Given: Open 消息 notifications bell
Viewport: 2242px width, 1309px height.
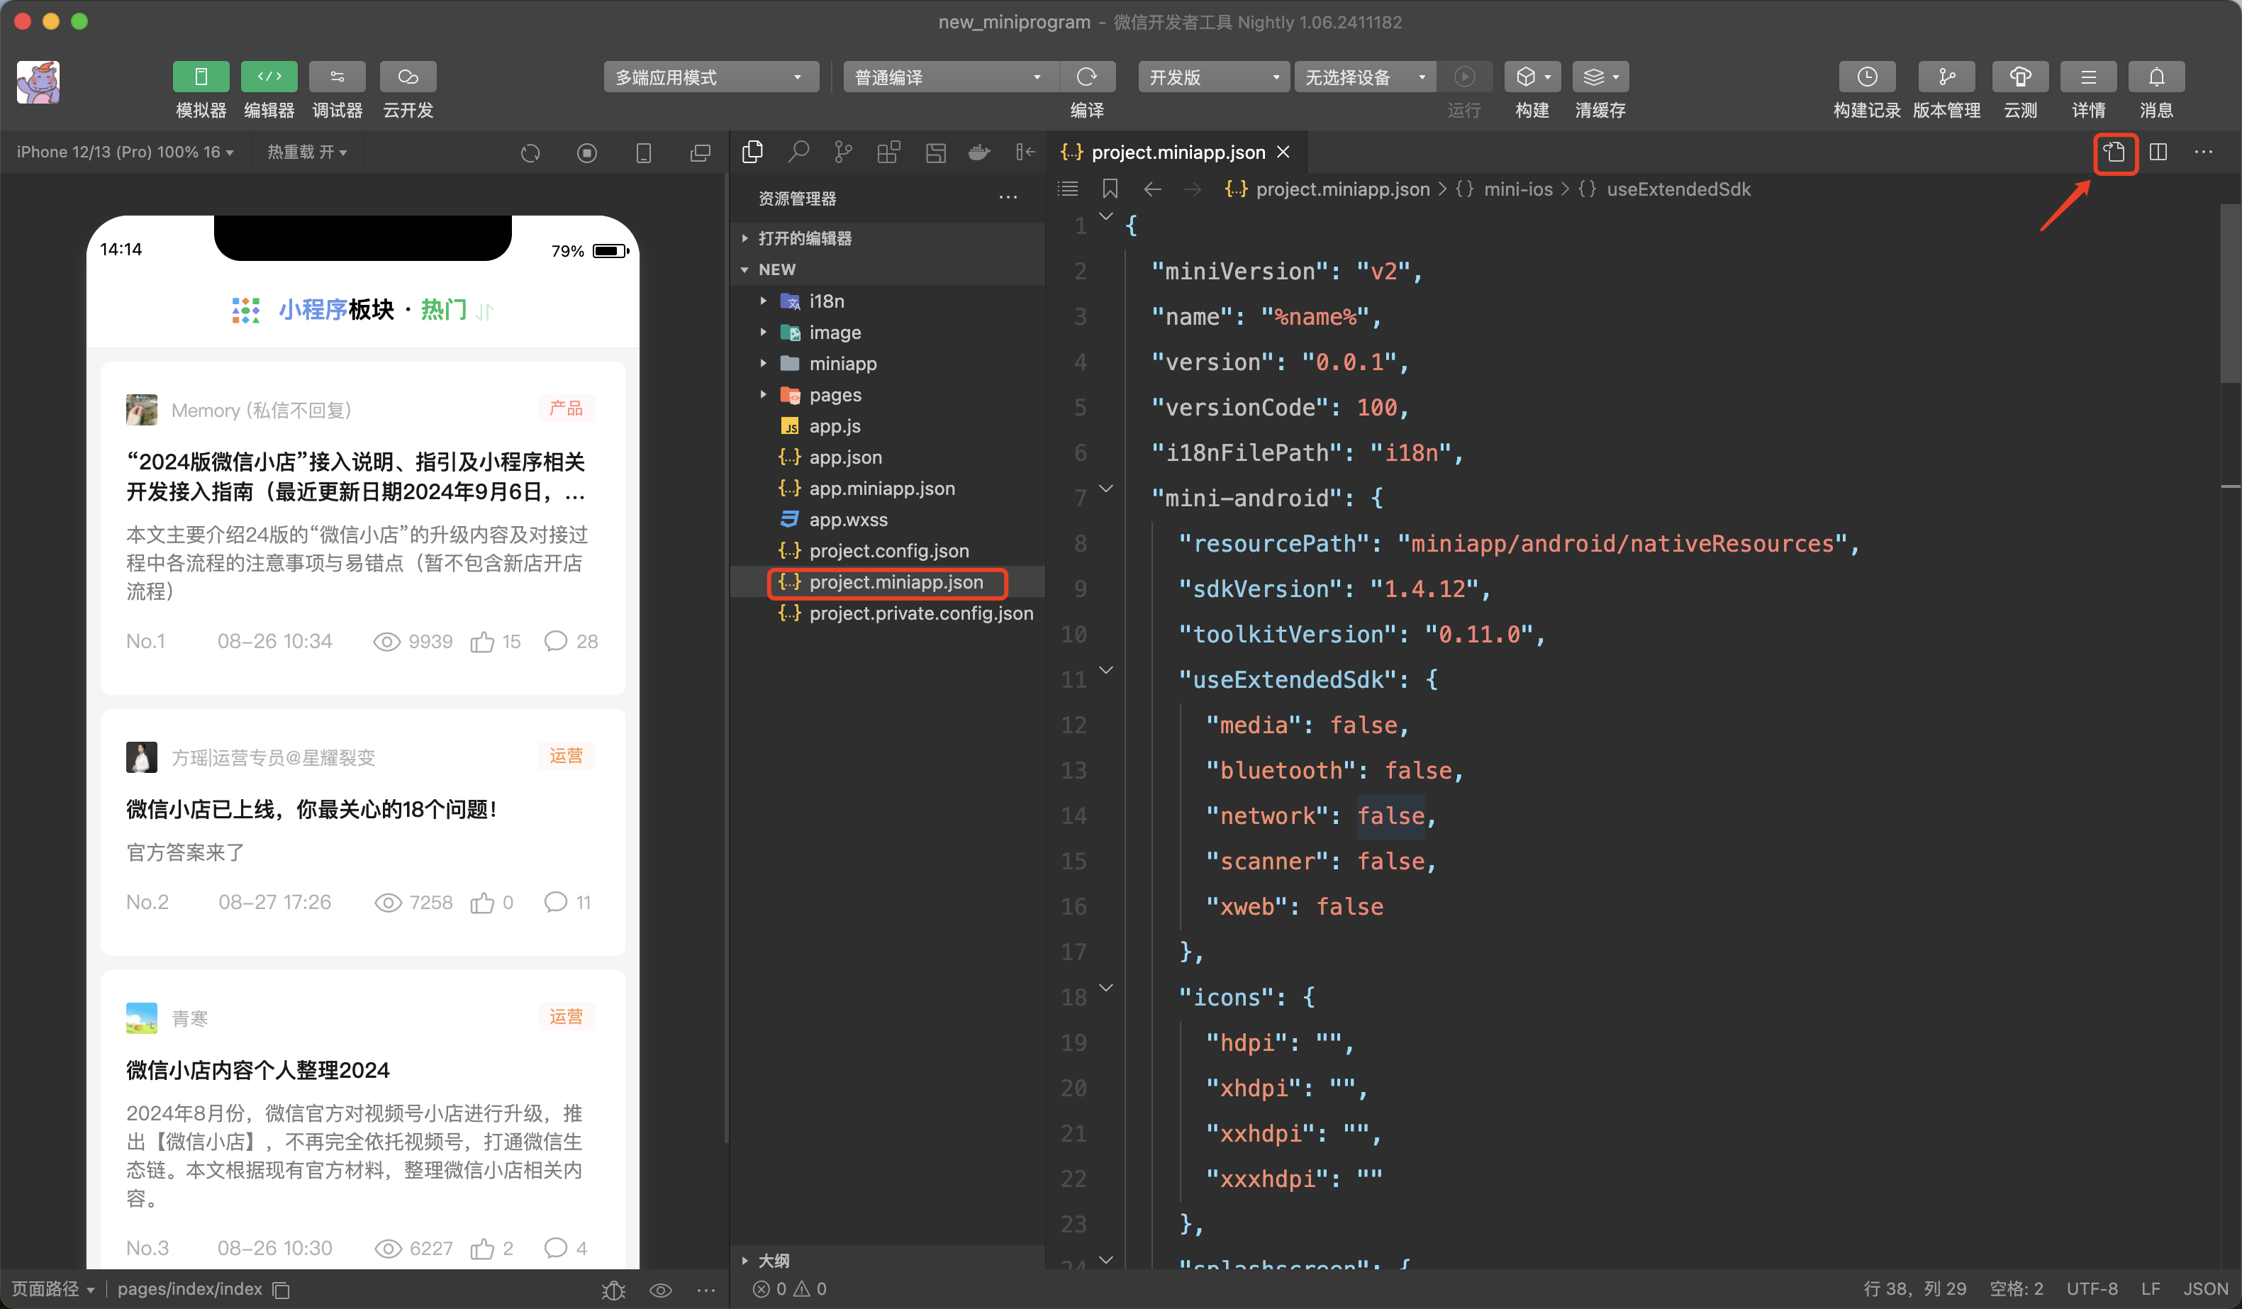Looking at the screenshot, I should (x=2157, y=77).
